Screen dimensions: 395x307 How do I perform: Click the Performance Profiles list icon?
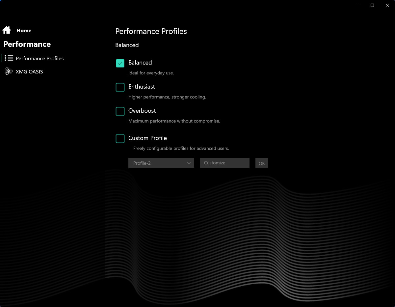click(x=9, y=58)
